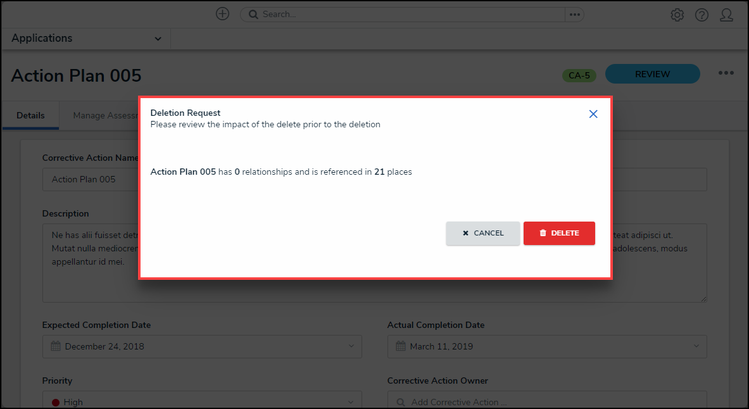Switch to the Details tab

pyautogui.click(x=30, y=116)
